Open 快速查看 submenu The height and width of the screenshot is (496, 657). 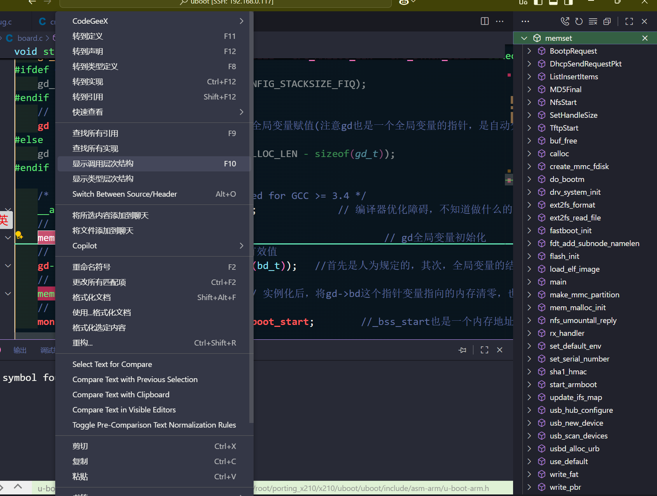154,112
